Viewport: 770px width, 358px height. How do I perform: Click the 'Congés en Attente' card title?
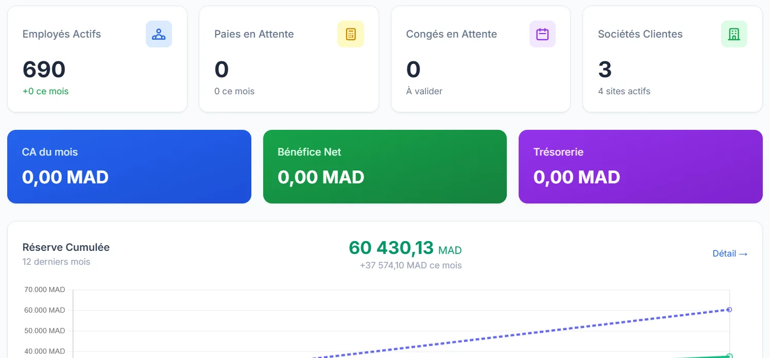(x=452, y=34)
